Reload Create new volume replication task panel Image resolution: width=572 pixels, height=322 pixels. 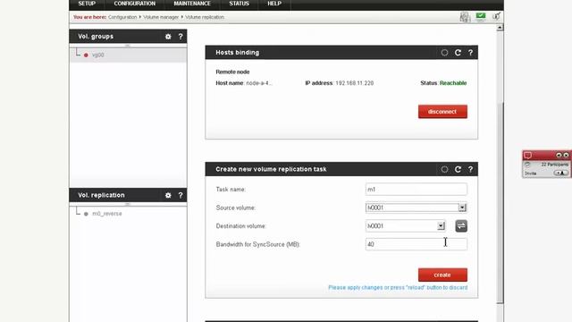pyautogui.click(x=458, y=169)
